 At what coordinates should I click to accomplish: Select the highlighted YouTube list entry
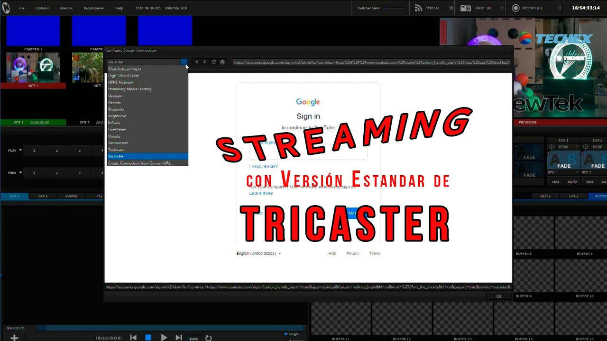click(147, 156)
